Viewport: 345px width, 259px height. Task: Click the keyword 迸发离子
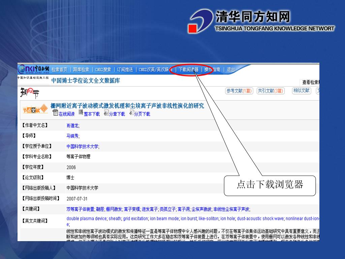click(x=150, y=209)
